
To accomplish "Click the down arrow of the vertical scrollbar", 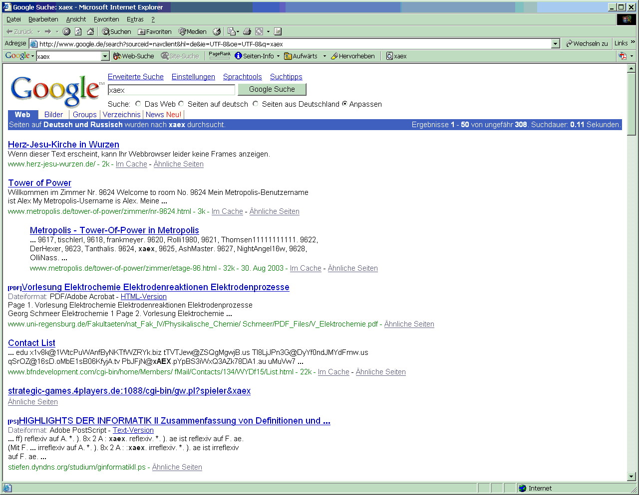I will tap(632, 476).
